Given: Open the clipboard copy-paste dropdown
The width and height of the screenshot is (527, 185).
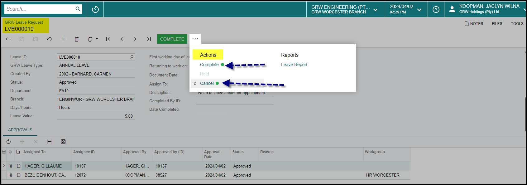Looking at the screenshot, I should 93,39.
